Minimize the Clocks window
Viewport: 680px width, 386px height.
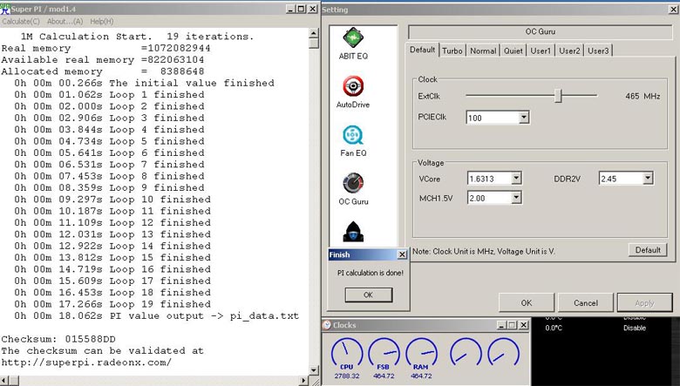click(x=501, y=325)
